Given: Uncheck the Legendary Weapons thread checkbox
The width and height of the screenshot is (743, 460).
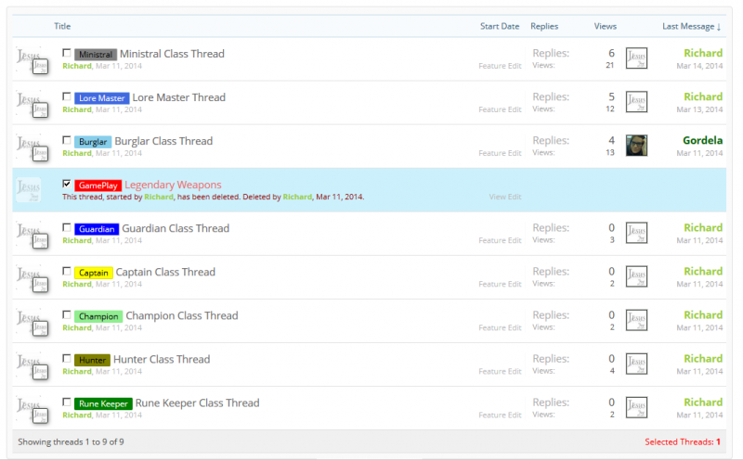Looking at the screenshot, I should 67,184.
